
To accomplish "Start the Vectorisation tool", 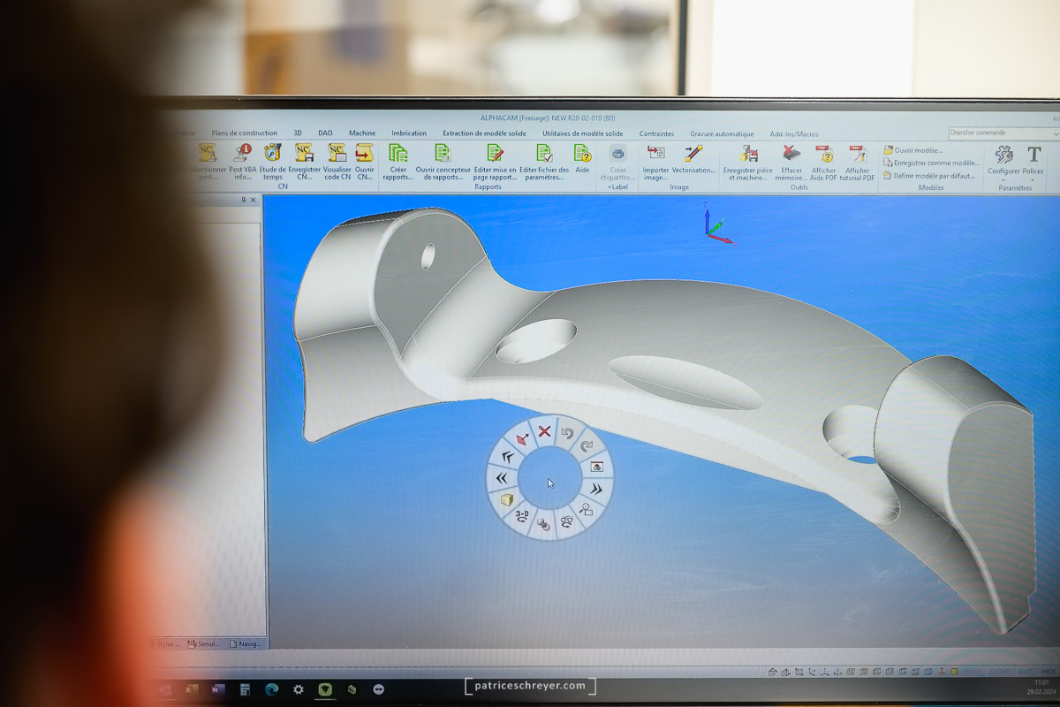I will coord(693,158).
